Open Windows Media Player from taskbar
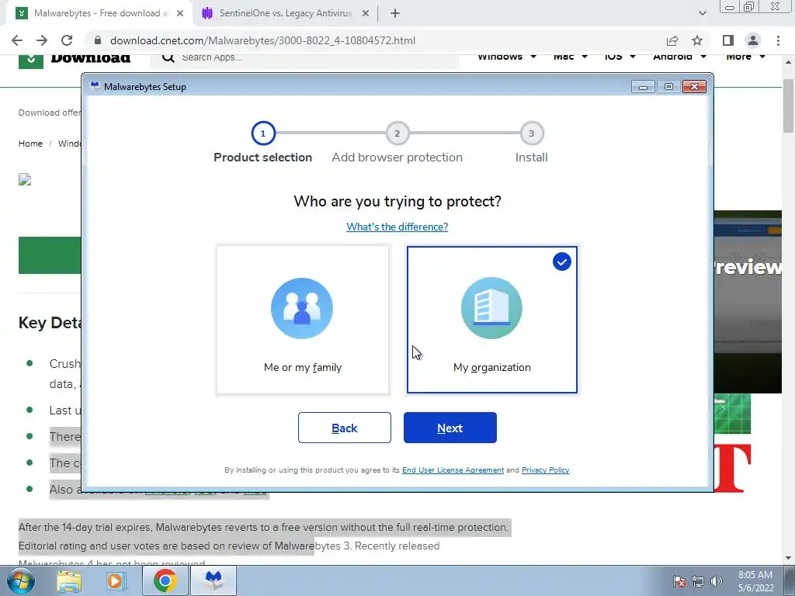Viewport: 795px width, 596px height. (x=115, y=580)
